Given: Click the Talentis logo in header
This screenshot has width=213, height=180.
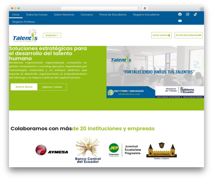Looking at the screenshot, I should (x=25, y=35).
